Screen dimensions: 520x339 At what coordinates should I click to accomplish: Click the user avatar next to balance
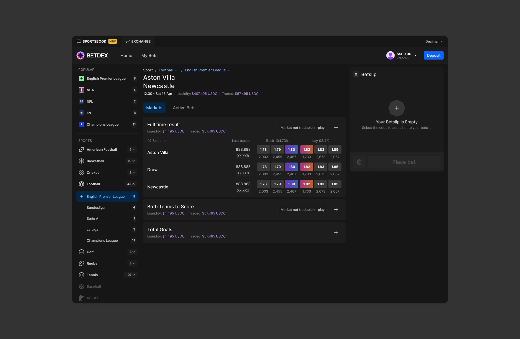point(390,55)
